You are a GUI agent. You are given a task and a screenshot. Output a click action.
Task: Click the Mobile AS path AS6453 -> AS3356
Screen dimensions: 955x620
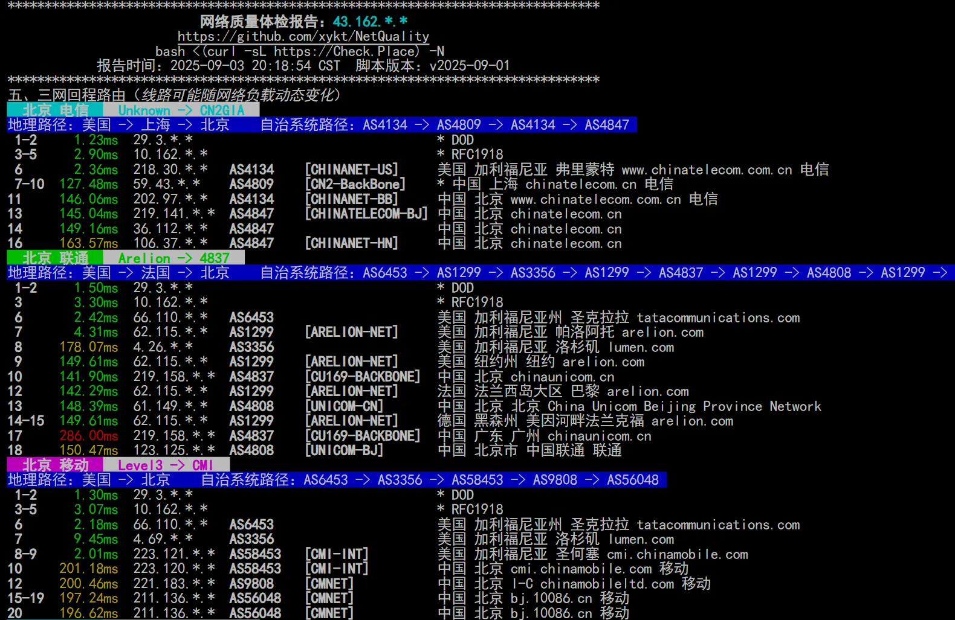[363, 480]
